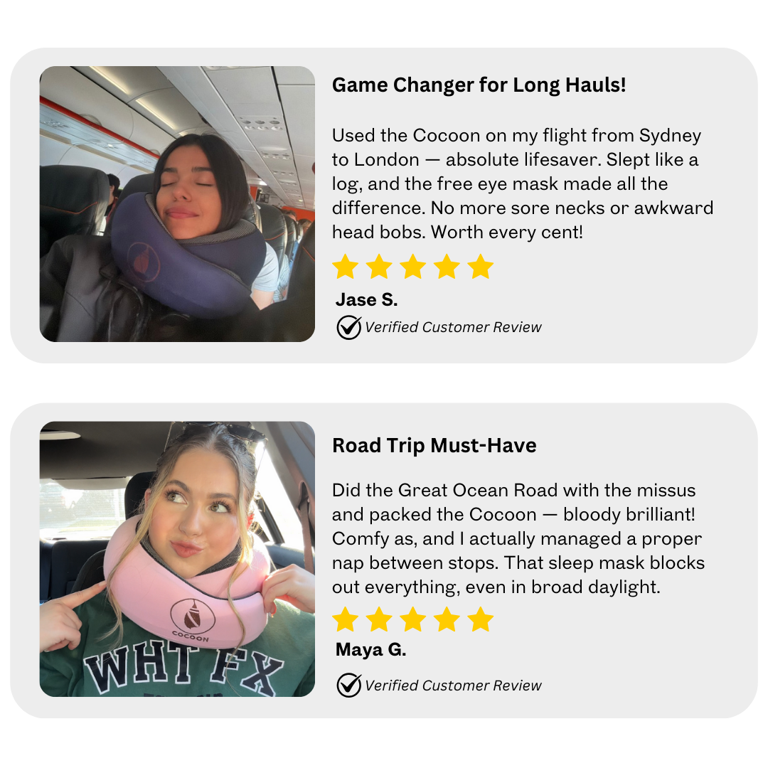Viewport: 768px width, 768px height.
Task: Click Jase's 'Verified Customer Review' text
Action: (453, 327)
